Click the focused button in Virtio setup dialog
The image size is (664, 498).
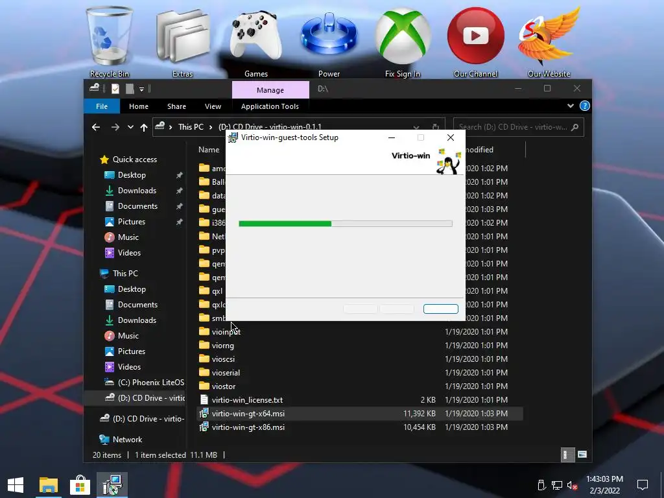coord(441,309)
